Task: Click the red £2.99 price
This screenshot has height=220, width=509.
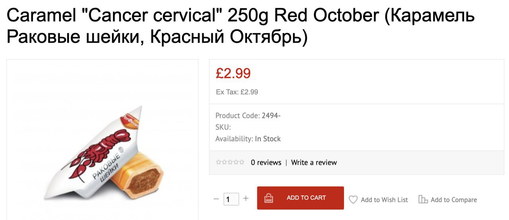Action: click(x=233, y=73)
